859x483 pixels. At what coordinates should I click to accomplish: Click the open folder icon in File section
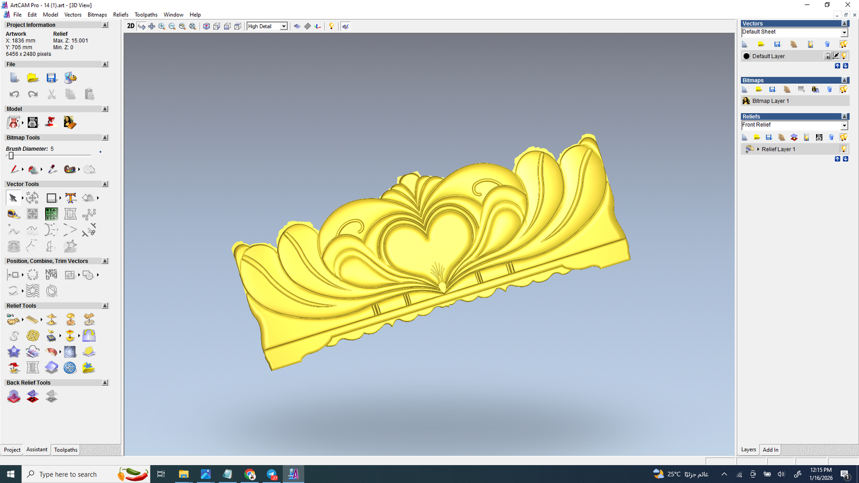(x=33, y=78)
